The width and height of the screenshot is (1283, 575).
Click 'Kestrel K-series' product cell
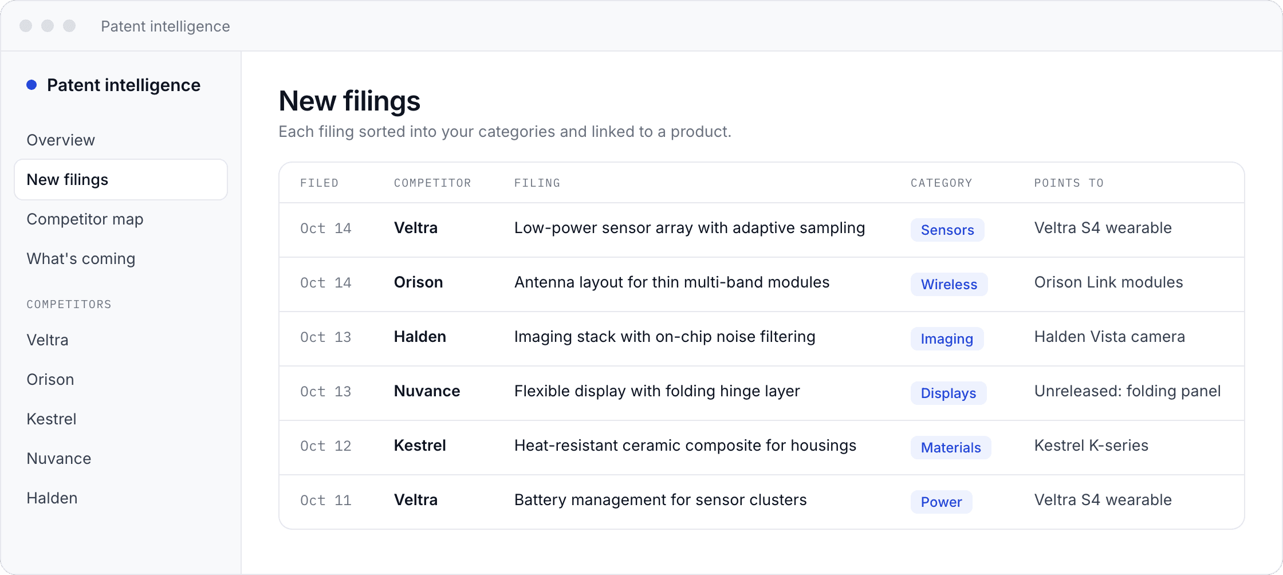click(x=1091, y=446)
